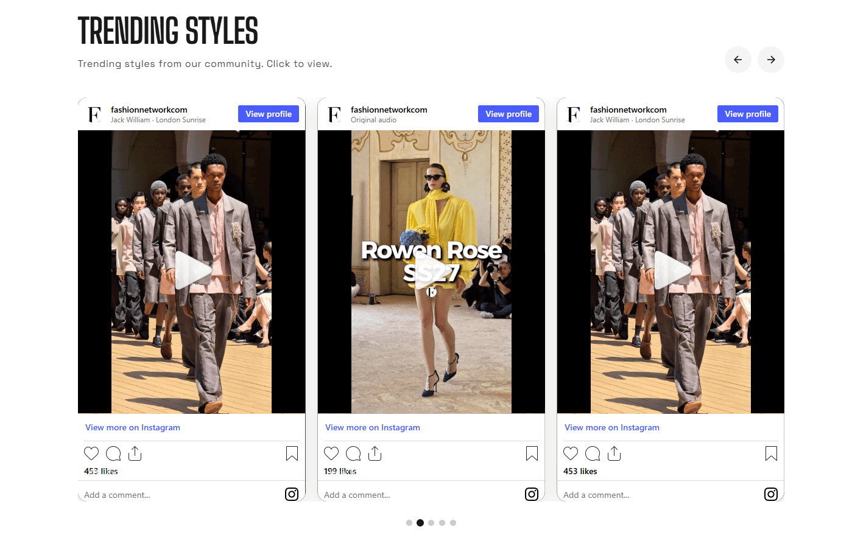The width and height of the screenshot is (866, 549).
Task: Click 'Add a comment...' on the 199 likes card
Action: (357, 495)
